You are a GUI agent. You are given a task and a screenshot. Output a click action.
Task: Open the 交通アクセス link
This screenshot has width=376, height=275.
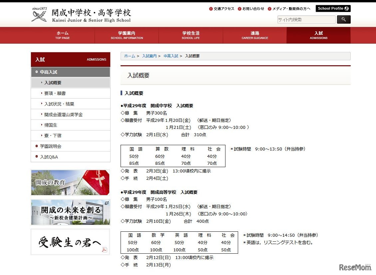(x=224, y=9)
